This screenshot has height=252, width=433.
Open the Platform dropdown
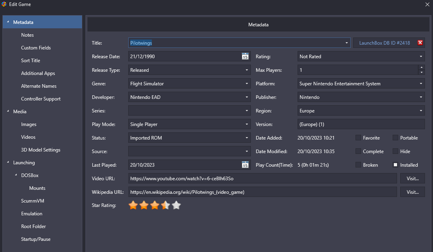click(x=421, y=84)
